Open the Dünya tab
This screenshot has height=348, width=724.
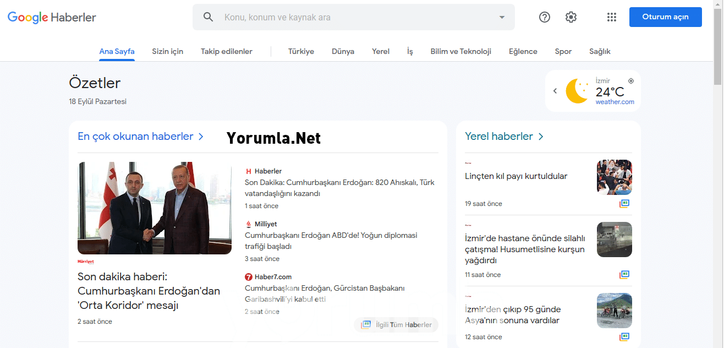[x=343, y=51]
